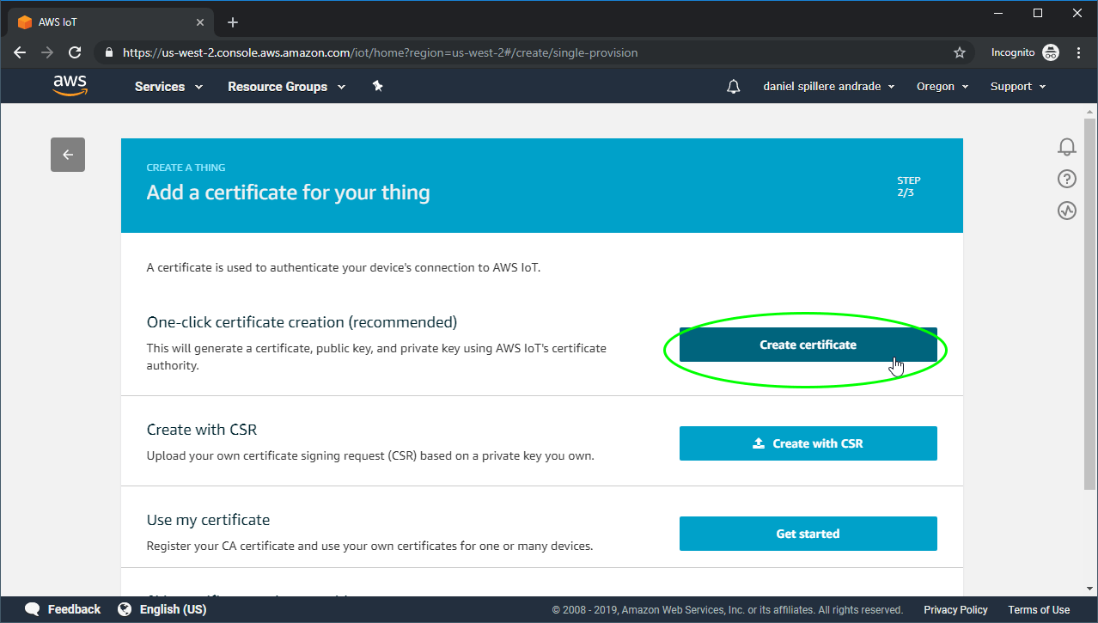Open the notifications bell in AWS header
The image size is (1098, 623).
pyautogui.click(x=733, y=87)
